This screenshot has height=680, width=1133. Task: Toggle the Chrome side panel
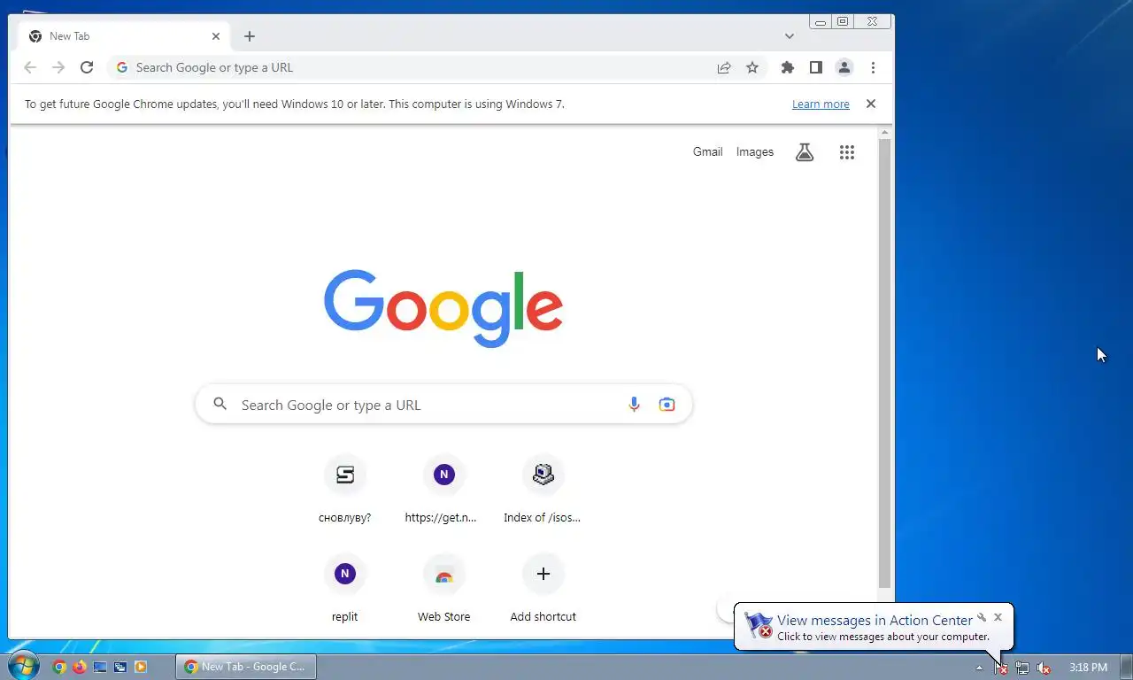(x=816, y=67)
